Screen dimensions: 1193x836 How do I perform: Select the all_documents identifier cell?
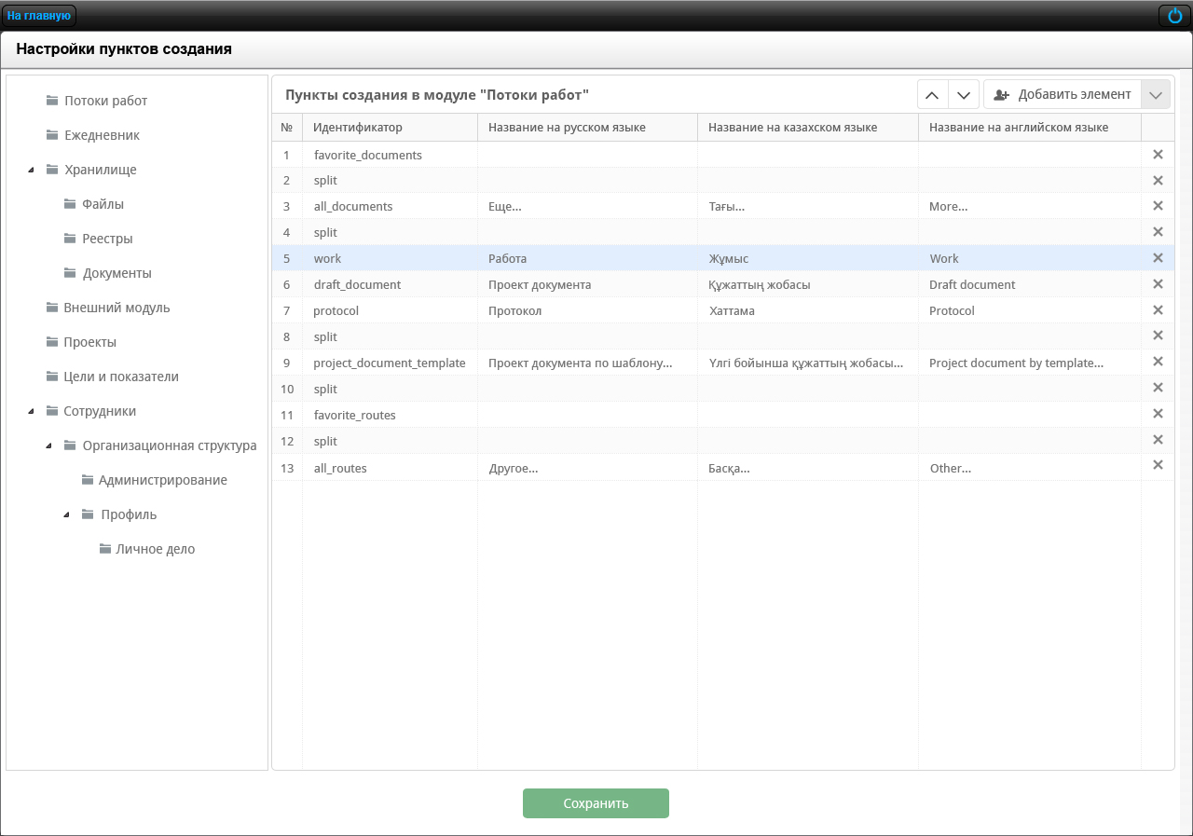pos(390,206)
